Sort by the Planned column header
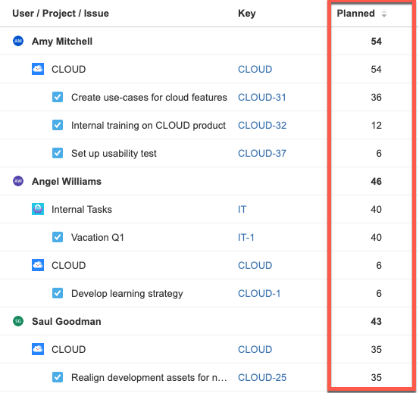 click(355, 14)
